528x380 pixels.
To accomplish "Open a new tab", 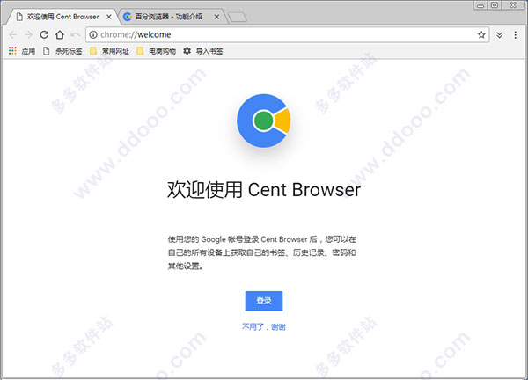I will point(238,18).
